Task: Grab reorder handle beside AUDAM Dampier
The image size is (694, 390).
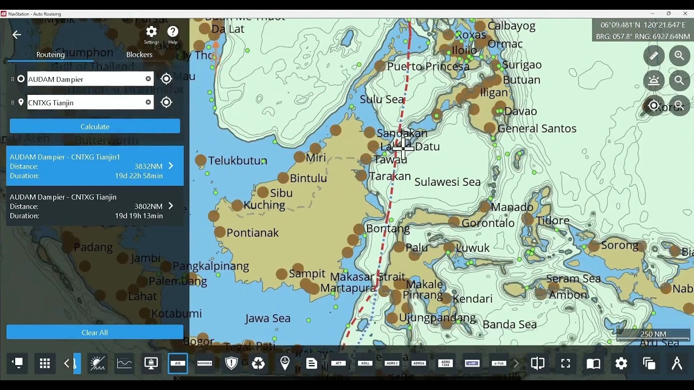Action: point(12,79)
